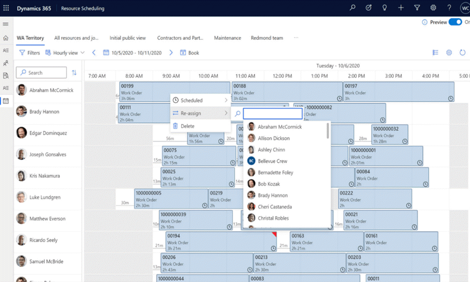Open the Filters panel

point(30,53)
